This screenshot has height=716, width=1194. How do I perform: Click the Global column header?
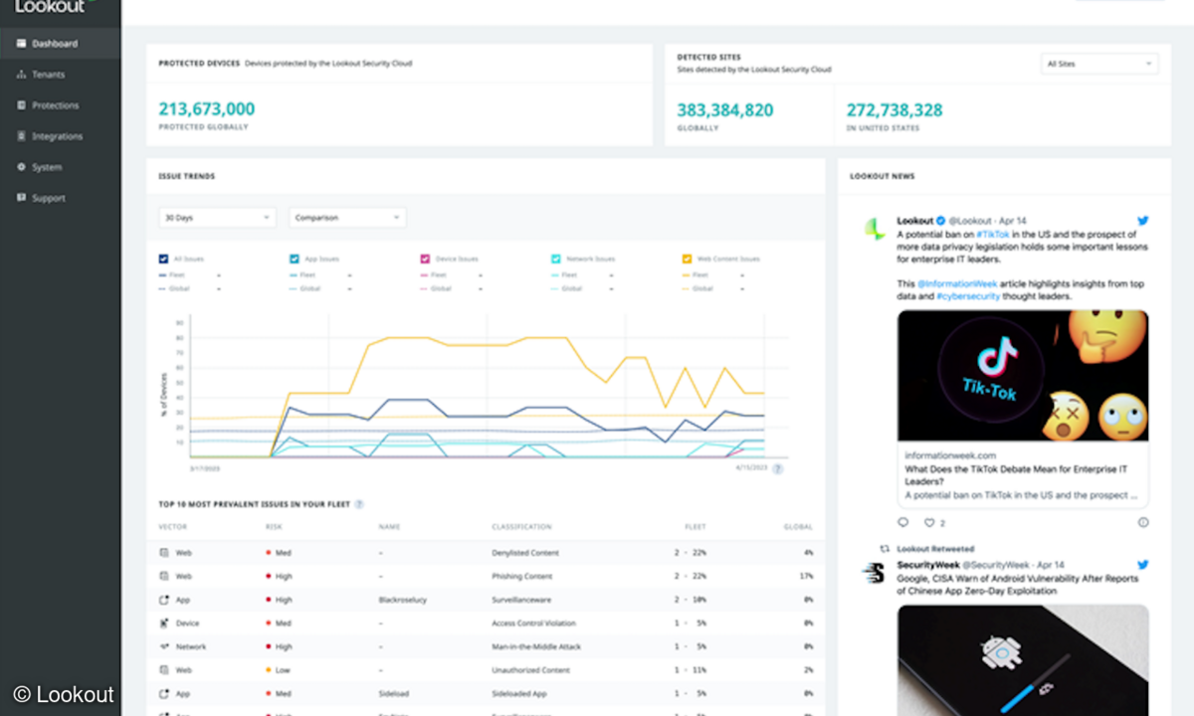tap(800, 527)
